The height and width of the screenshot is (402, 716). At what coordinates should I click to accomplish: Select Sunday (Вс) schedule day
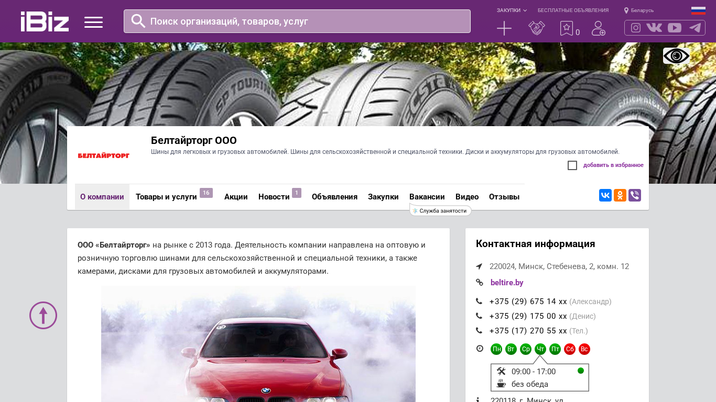[x=584, y=349]
